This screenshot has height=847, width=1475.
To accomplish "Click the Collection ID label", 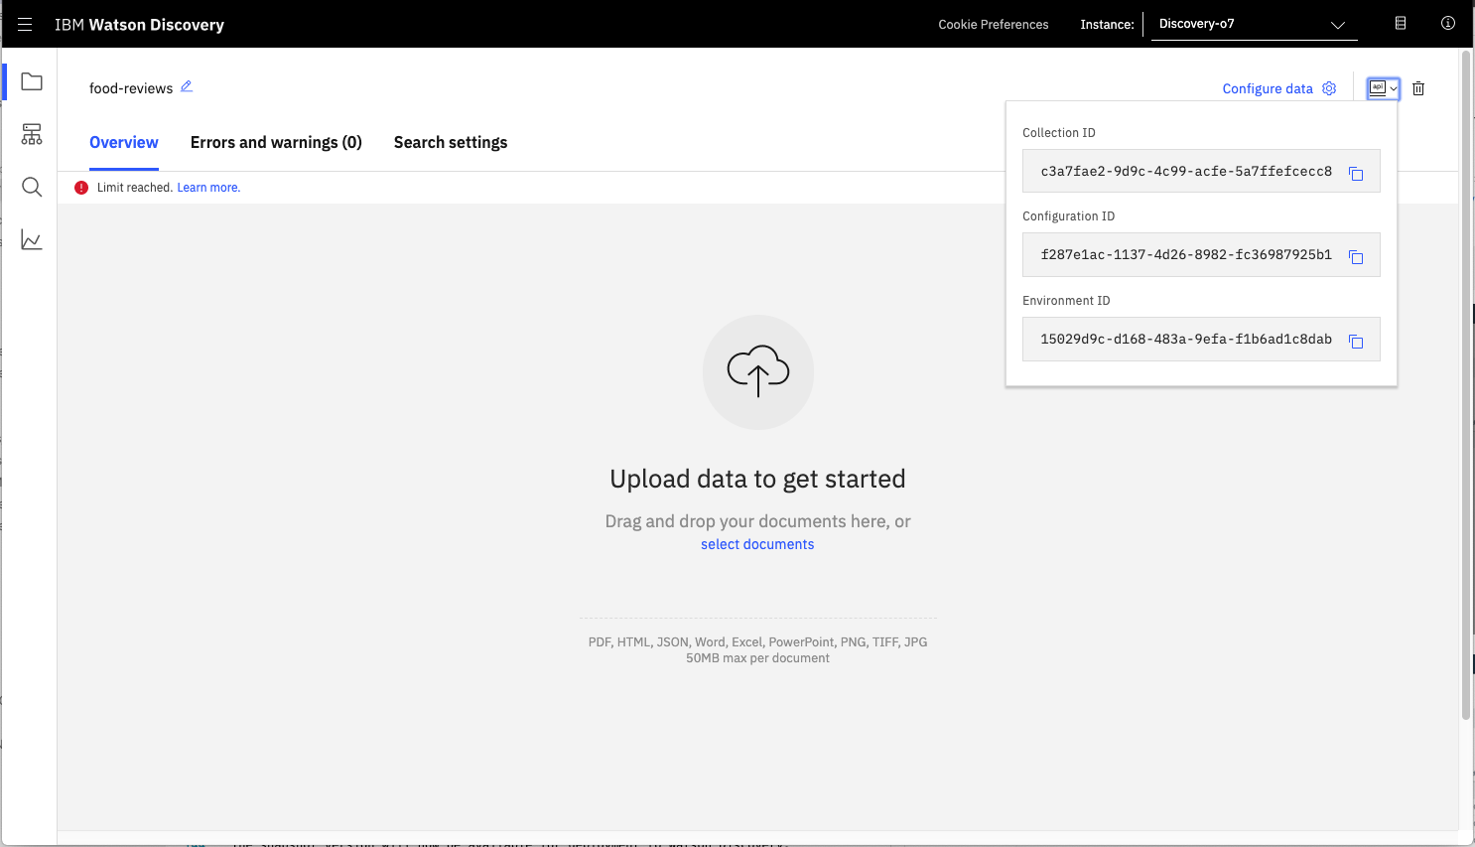I will tap(1059, 132).
